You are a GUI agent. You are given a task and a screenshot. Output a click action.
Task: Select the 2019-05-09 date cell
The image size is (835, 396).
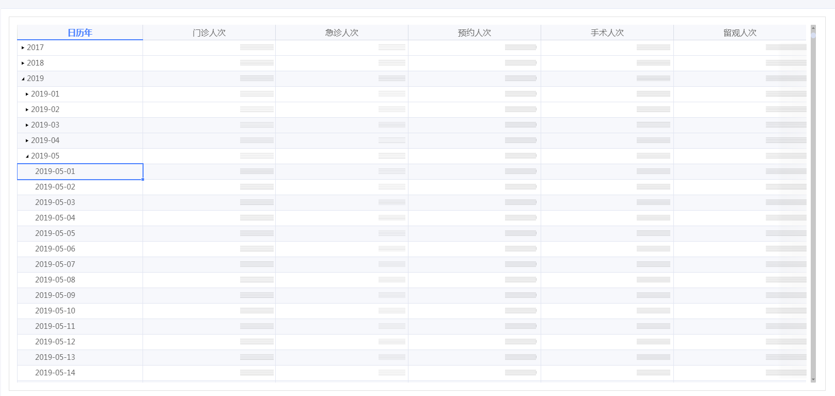pos(80,295)
